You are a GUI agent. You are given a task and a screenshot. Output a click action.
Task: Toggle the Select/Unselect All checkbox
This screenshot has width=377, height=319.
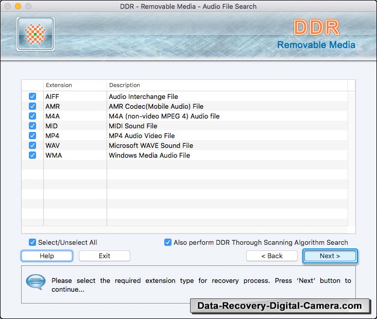pos(32,242)
